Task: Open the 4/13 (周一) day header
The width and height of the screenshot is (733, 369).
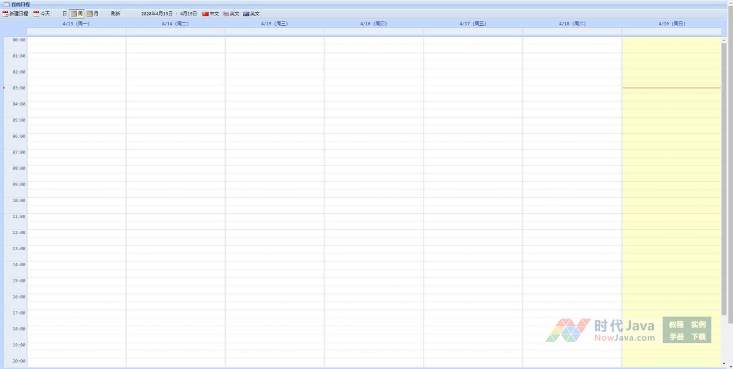Action: tap(76, 24)
